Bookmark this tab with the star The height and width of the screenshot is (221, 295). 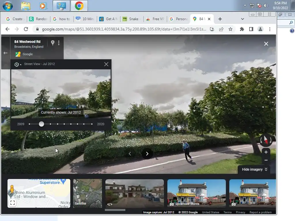coord(230,29)
